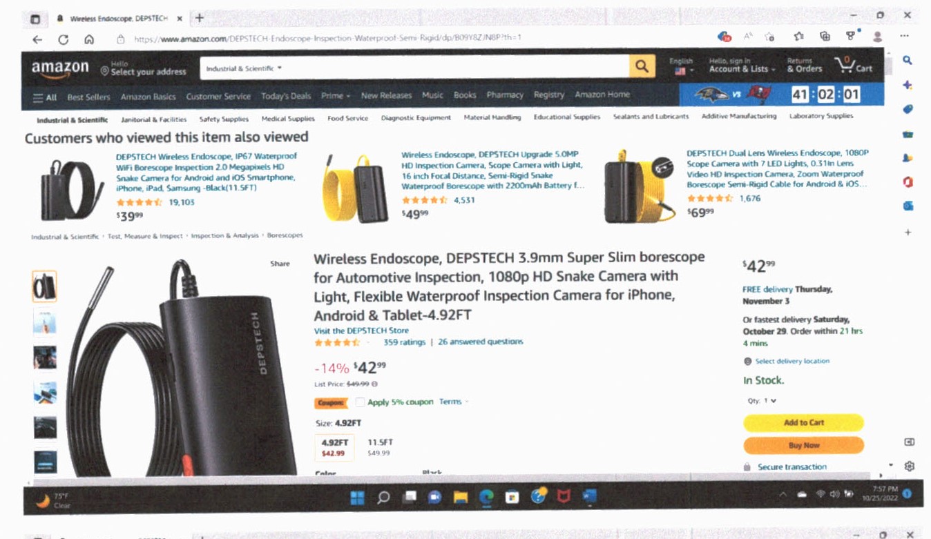Visit the DEPSTECH Store link
This screenshot has height=539, width=931.
[x=361, y=331]
